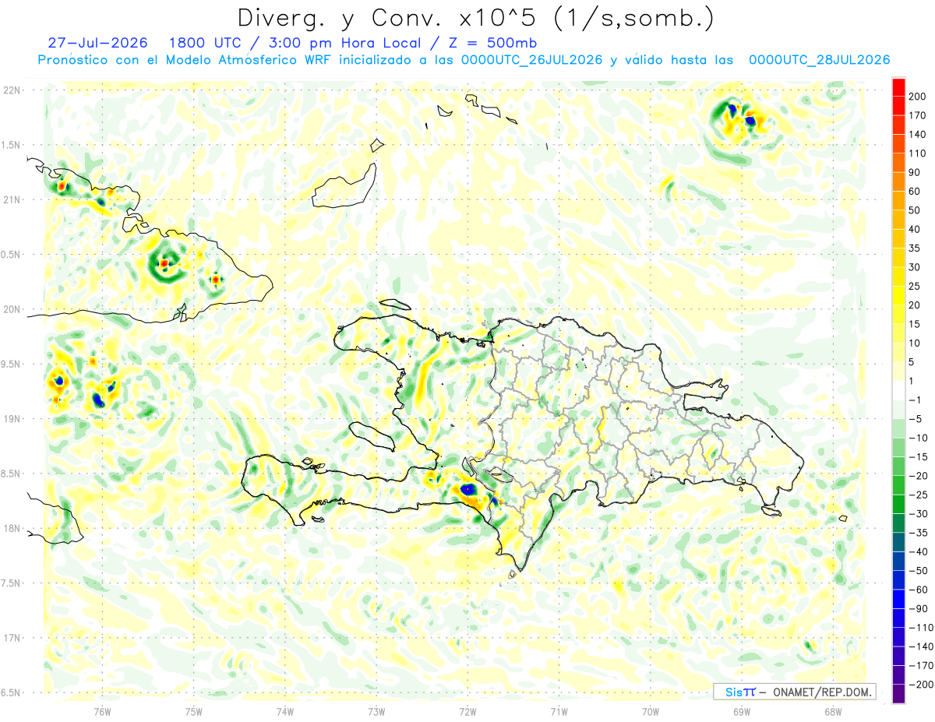Click the '73W' longitude label
This screenshot has height=722, width=935.
click(x=376, y=711)
